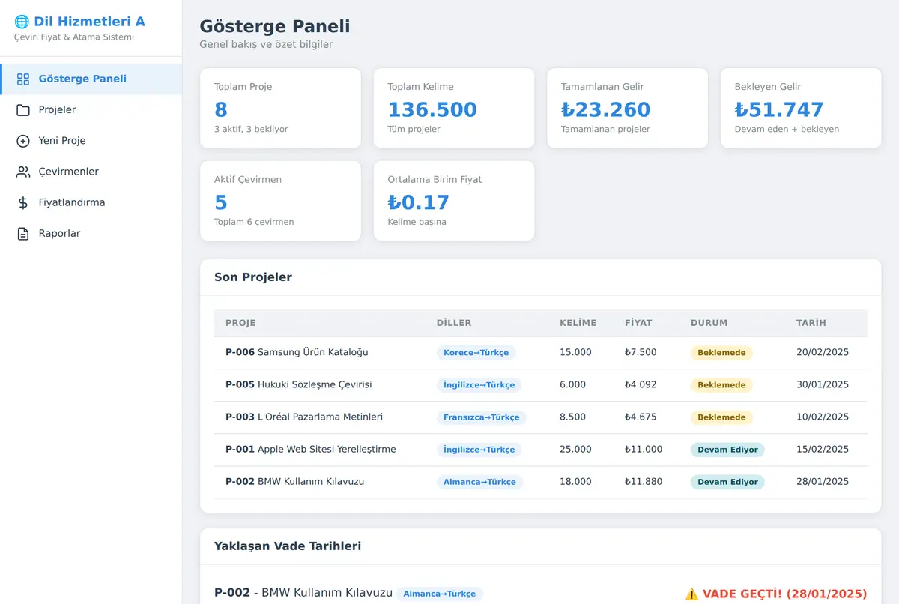Click the price ₺11.880
The height and width of the screenshot is (604, 899).
[644, 481]
